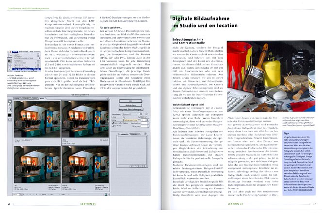This screenshot has width=324, height=213.
Task: Open the Bild menu
Action: pyautogui.click(x=31, y=52)
